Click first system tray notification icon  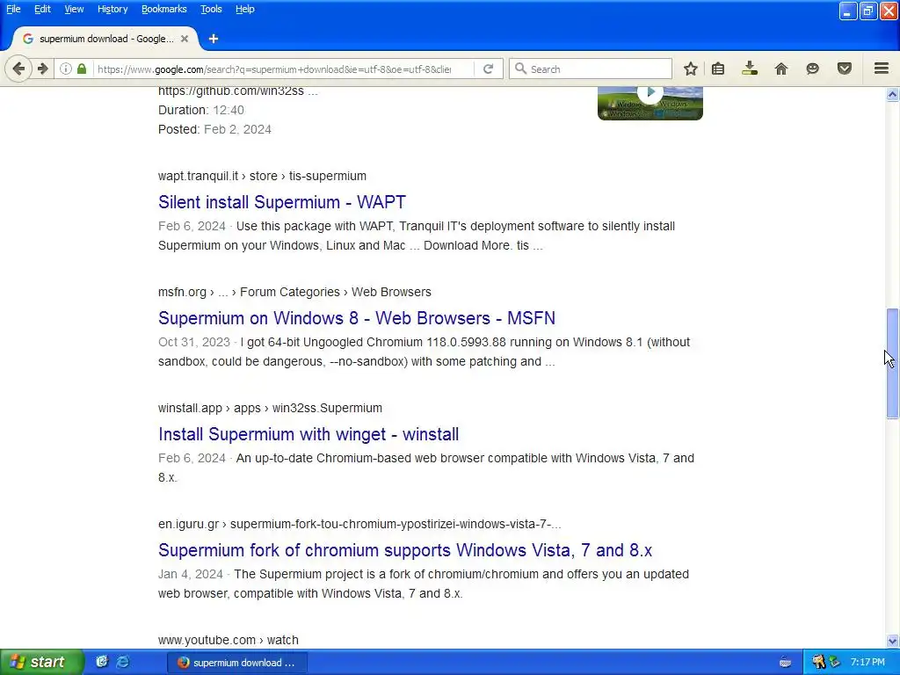[x=818, y=662]
